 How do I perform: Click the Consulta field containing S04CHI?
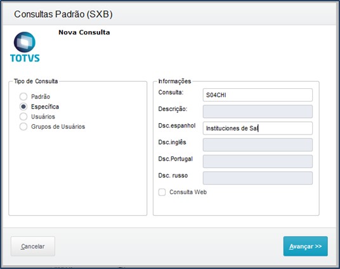tap(258, 95)
